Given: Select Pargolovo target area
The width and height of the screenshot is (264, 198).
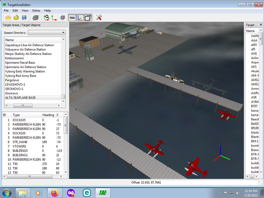Looking at the screenshot, I should 12,80.
